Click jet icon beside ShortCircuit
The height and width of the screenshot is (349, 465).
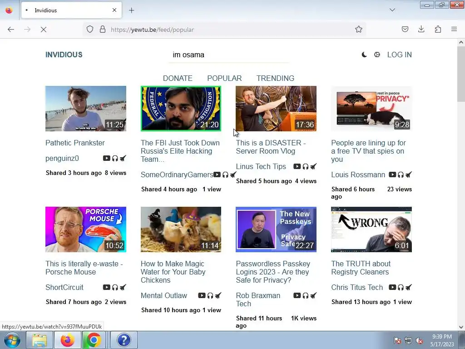pos(123,287)
